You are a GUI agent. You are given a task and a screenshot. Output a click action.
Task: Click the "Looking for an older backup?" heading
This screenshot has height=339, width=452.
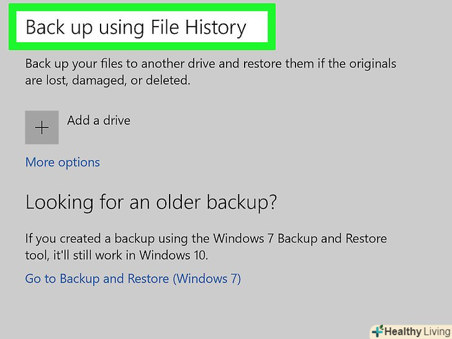coord(151,202)
